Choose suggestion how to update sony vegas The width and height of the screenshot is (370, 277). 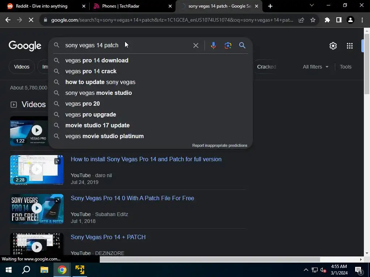pos(151,82)
